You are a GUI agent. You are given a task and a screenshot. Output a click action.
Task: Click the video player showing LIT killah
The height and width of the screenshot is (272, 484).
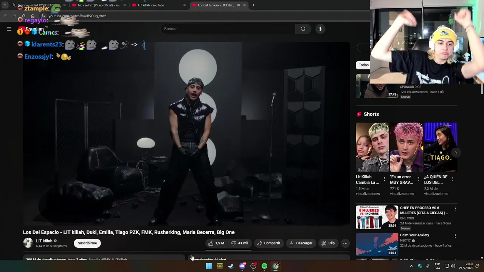click(x=186, y=134)
